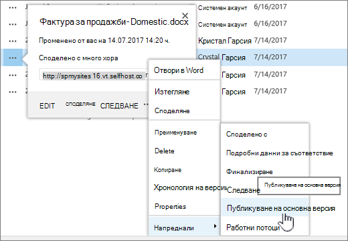
Task: Click ellipsis of highlighted Crystal Гарсия row
Action: [x=13, y=58]
